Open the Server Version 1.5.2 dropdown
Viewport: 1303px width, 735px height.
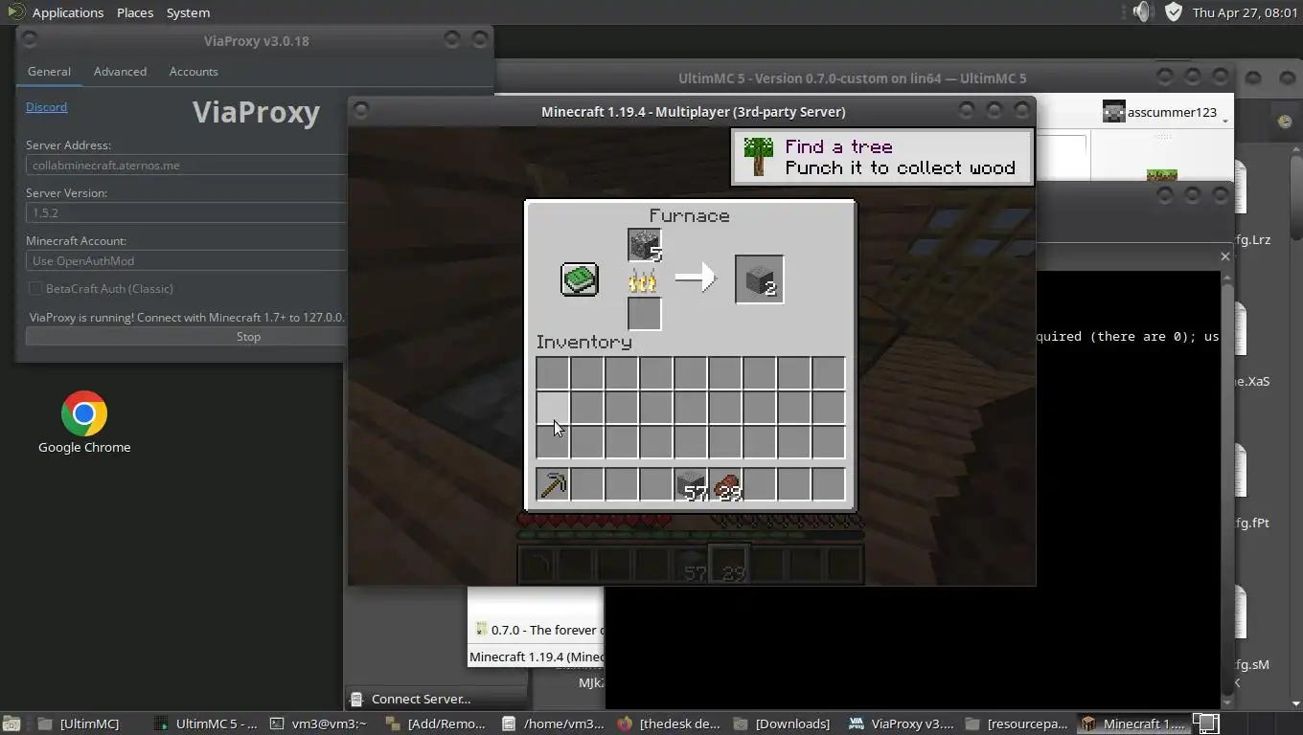pyautogui.click(x=186, y=212)
